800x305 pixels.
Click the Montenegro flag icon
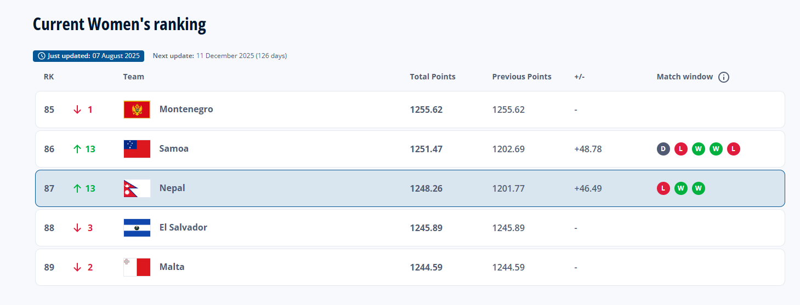point(137,110)
